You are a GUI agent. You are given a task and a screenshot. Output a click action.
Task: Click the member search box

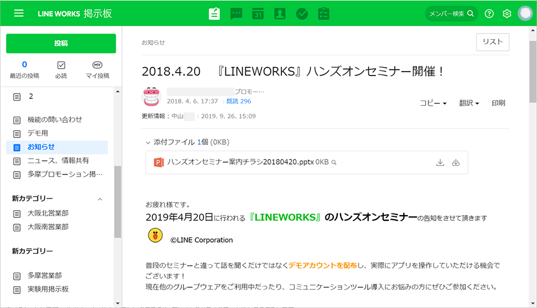coord(451,13)
